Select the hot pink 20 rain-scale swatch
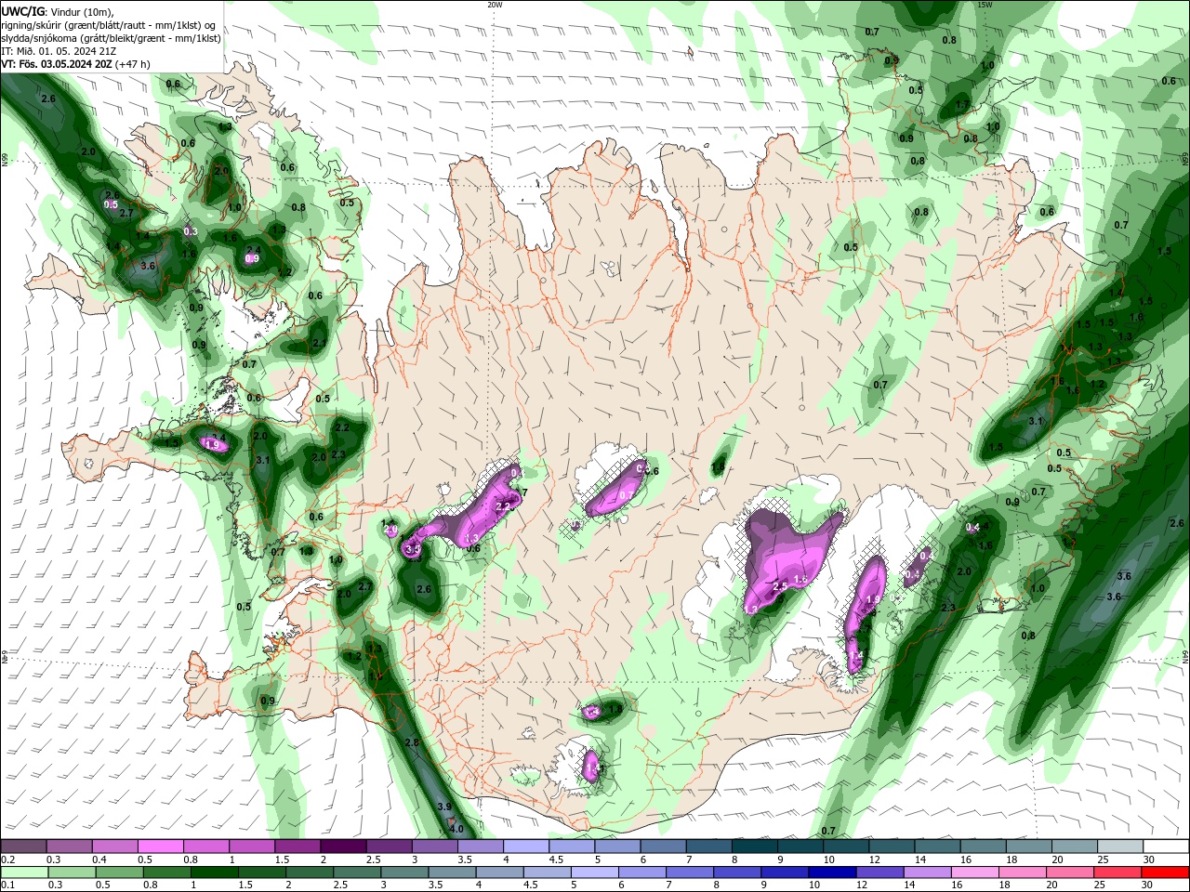 (x=1069, y=872)
